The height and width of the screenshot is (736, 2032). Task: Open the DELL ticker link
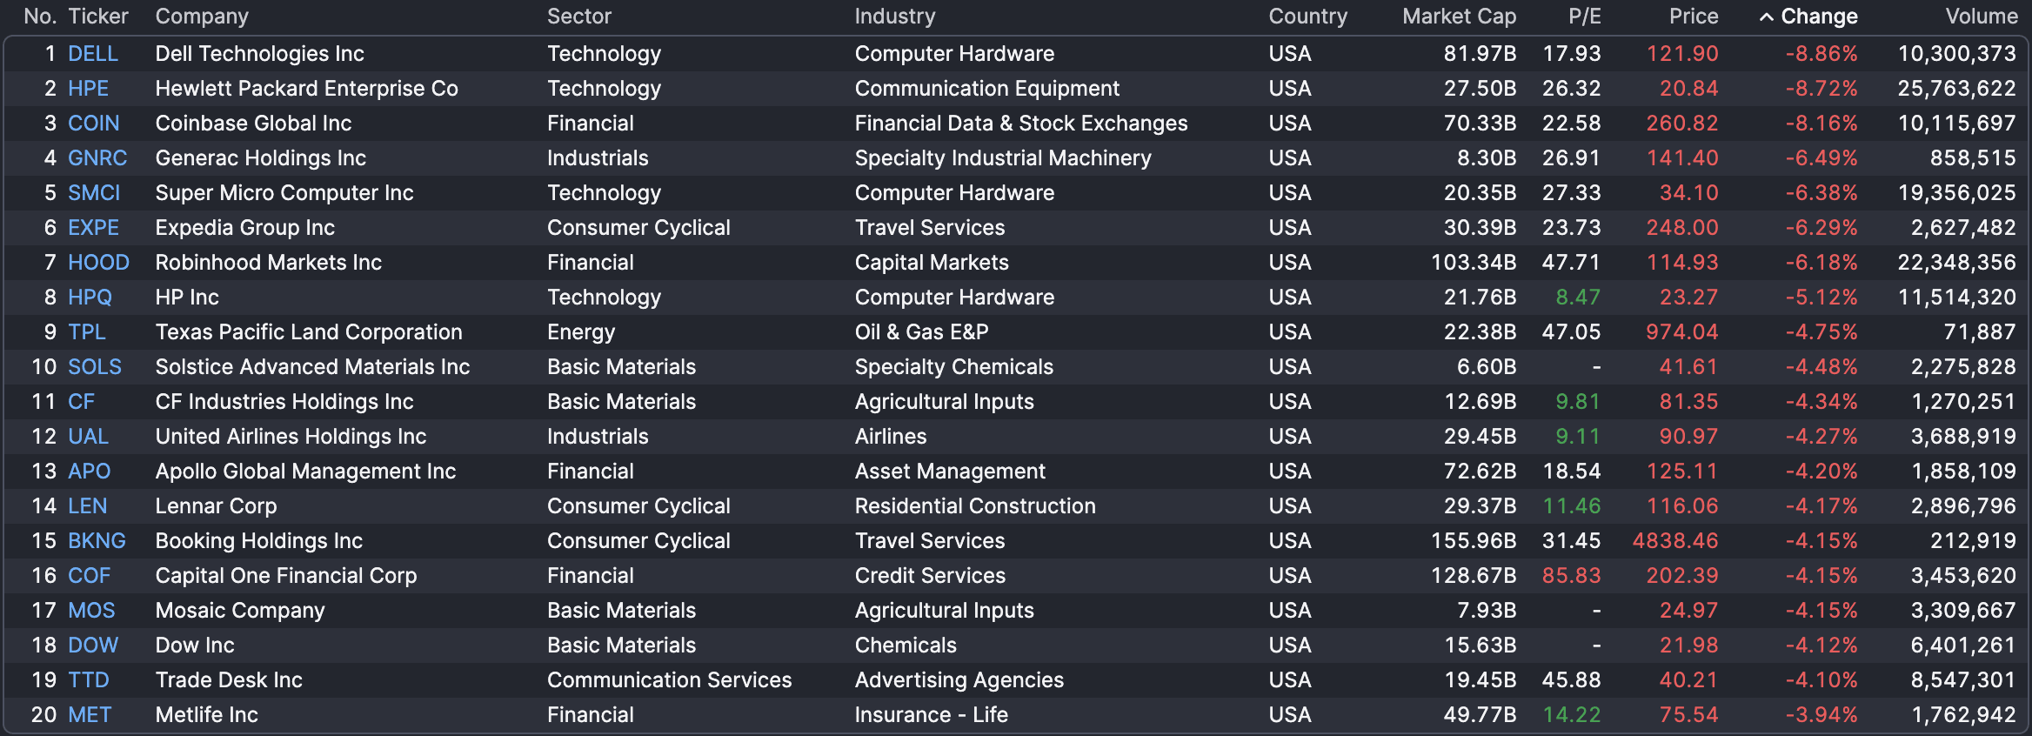coord(92,53)
